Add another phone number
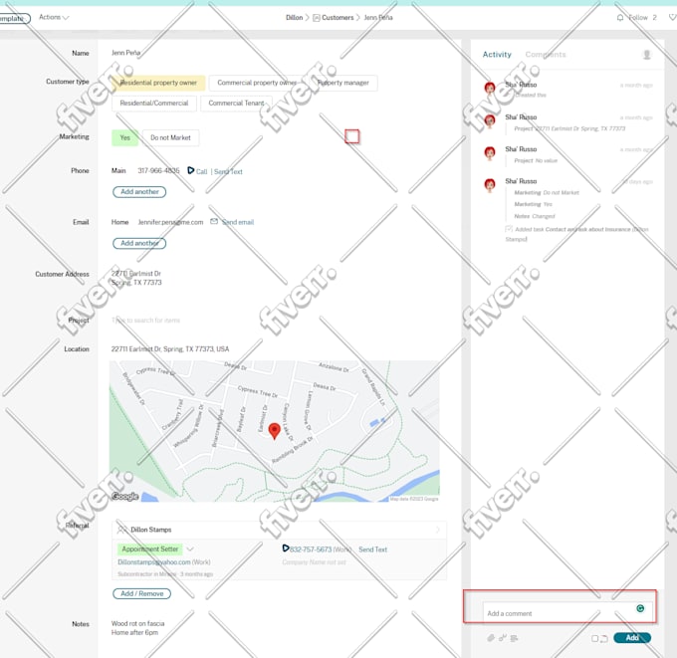This screenshot has width=677, height=658. coord(139,192)
